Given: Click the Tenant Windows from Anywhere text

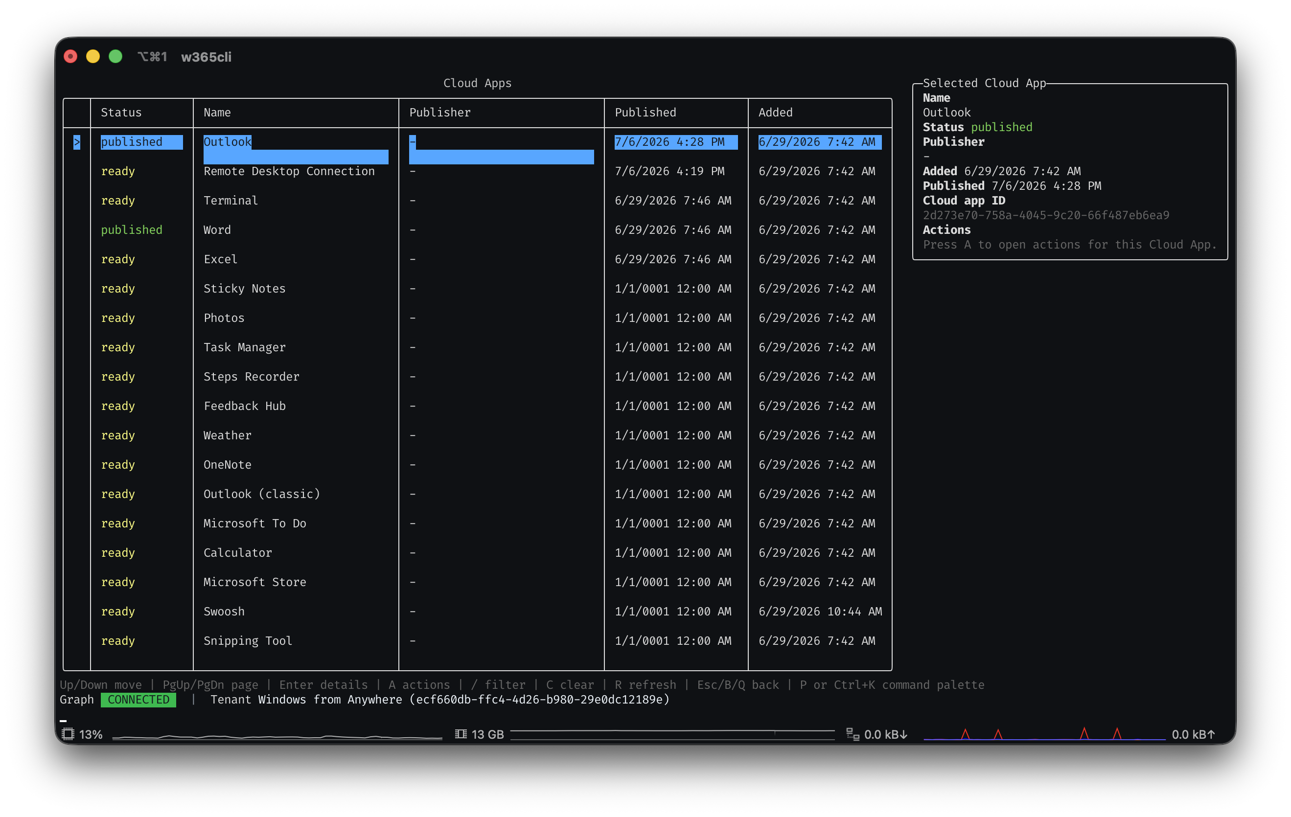Looking at the screenshot, I should click(440, 700).
